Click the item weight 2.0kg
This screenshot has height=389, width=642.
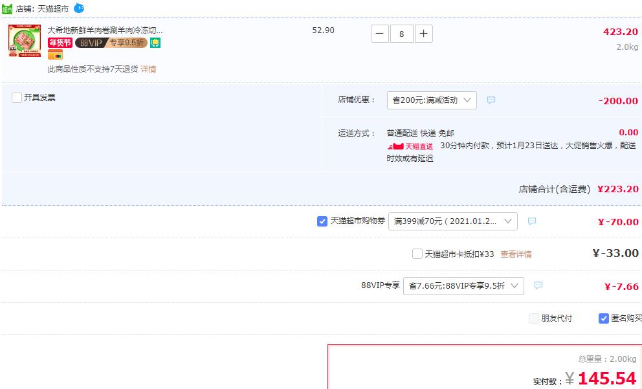click(627, 47)
